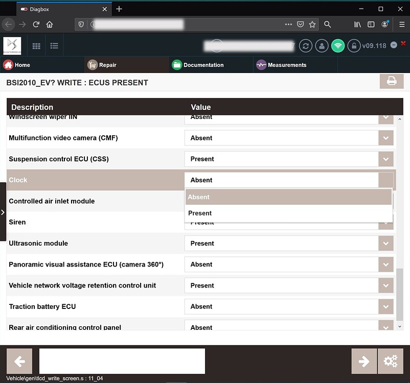This screenshot has width=410, height=383.
Task: Open the list view icon in header
Action: pos(54,46)
